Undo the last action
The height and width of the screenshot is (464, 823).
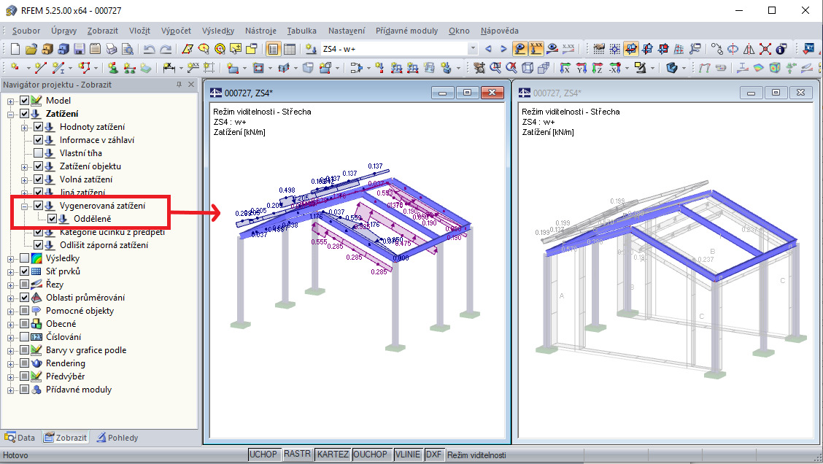click(x=149, y=49)
